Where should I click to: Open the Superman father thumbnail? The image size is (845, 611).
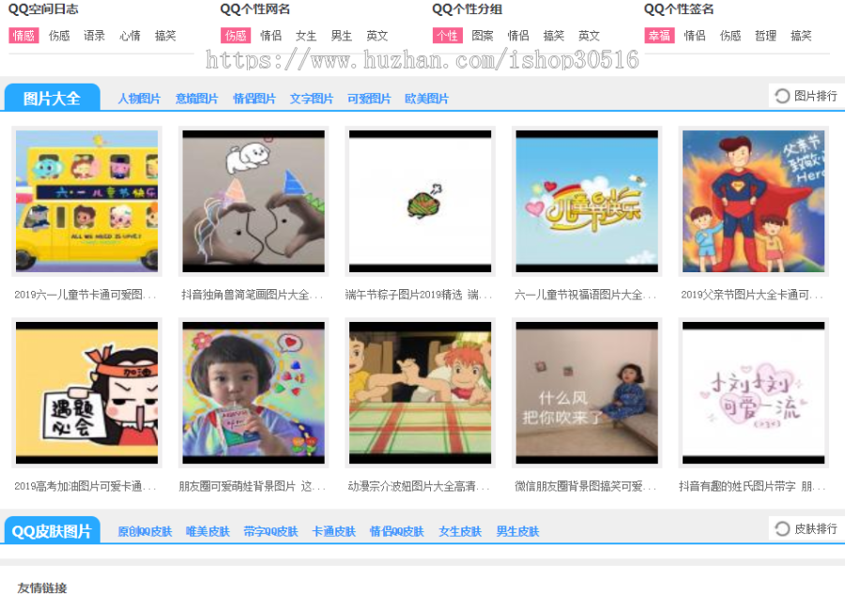pos(753,202)
